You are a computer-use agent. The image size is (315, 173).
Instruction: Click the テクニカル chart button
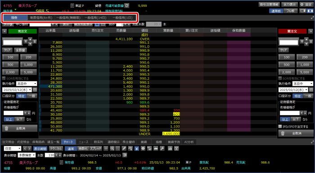pyautogui.click(x=56, y=149)
